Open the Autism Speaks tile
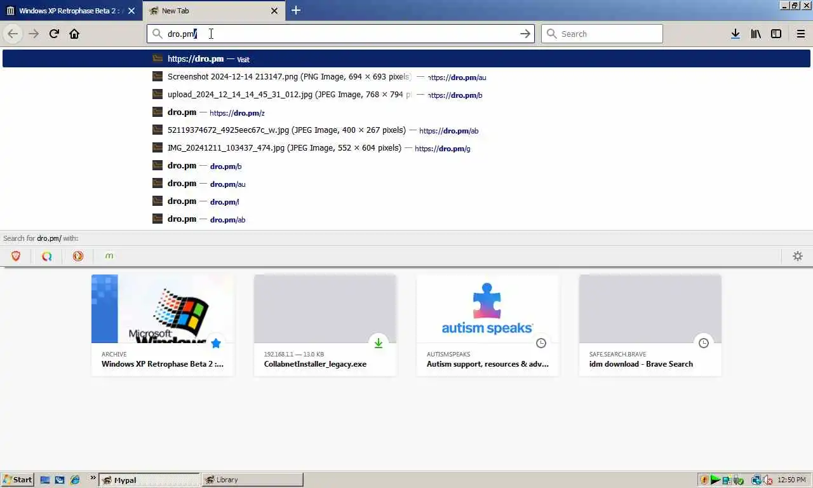Viewport: 813px width, 488px height. (488, 325)
